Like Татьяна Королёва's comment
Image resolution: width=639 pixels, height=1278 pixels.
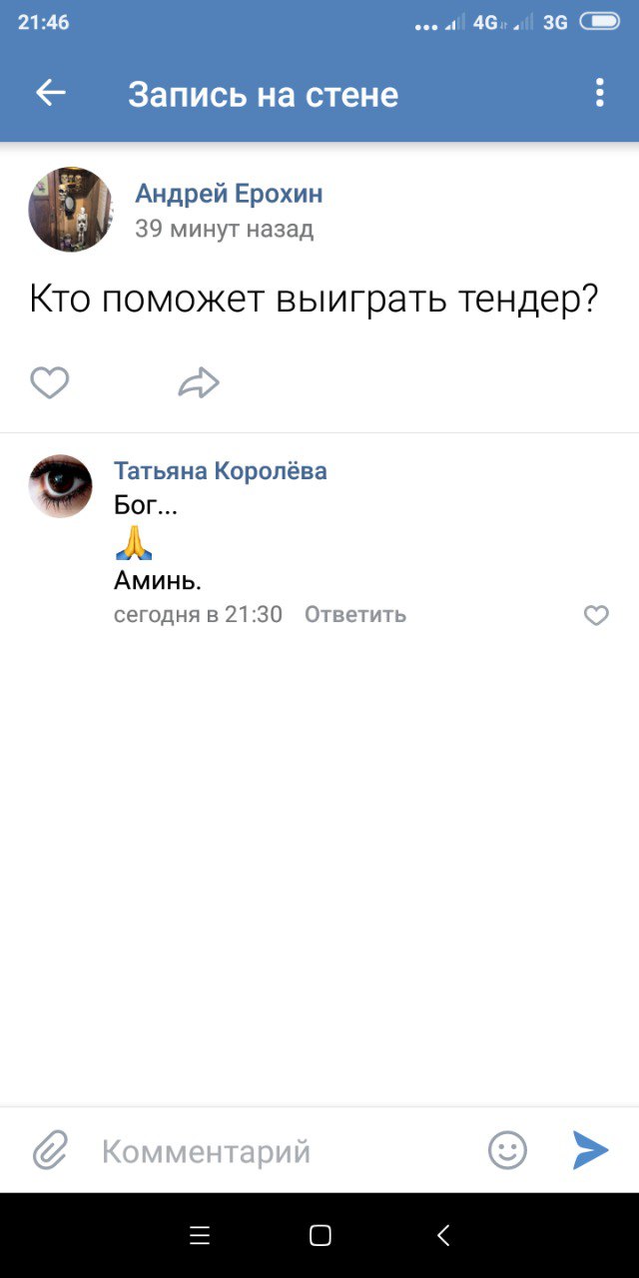coord(596,615)
